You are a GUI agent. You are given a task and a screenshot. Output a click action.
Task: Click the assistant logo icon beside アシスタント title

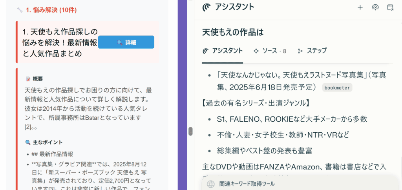[x=206, y=7]
